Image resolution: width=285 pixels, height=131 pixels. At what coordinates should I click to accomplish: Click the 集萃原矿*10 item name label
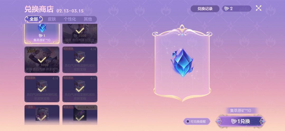point(240,111)
